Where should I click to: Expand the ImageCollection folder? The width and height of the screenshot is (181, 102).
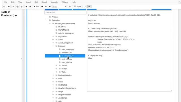click(x=53, y=95)
